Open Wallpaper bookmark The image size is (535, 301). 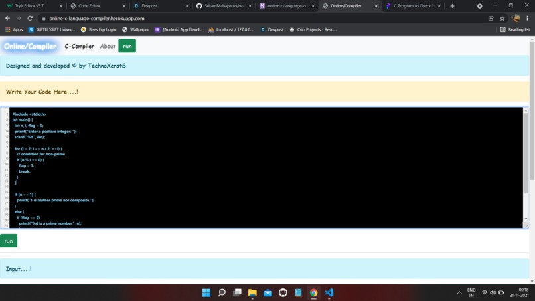pyautogui.click(x=135, y=29)
